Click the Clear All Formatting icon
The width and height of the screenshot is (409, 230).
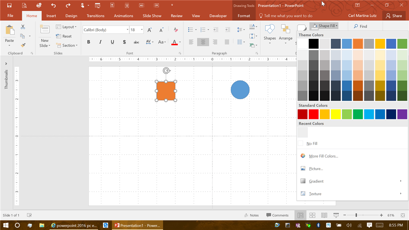[176, 30]
